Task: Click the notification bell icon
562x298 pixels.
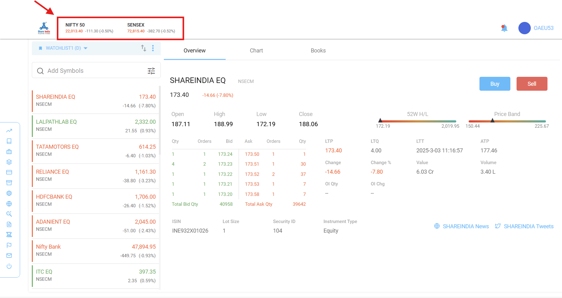Action: 504,28
